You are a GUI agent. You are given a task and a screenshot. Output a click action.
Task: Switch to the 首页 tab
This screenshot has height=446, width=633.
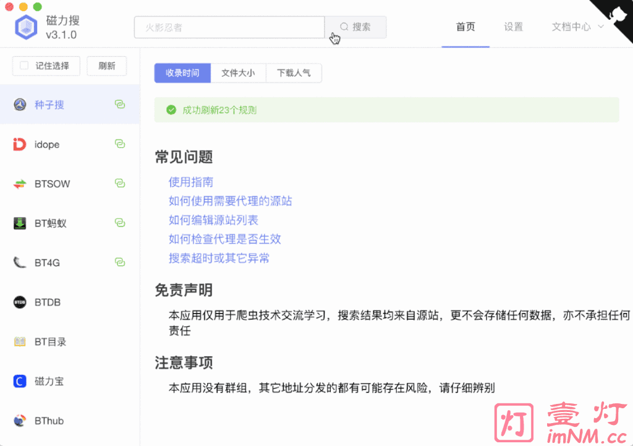pos(465,27)
